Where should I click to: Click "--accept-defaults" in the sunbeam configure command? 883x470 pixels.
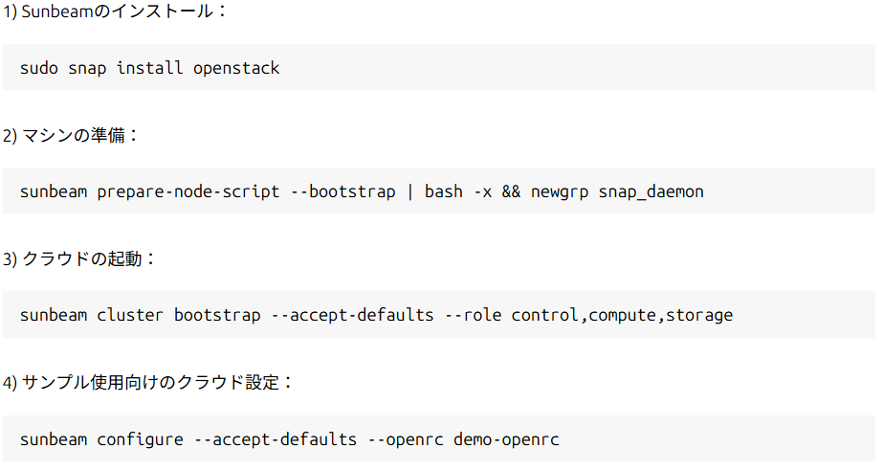click(275, 439)
